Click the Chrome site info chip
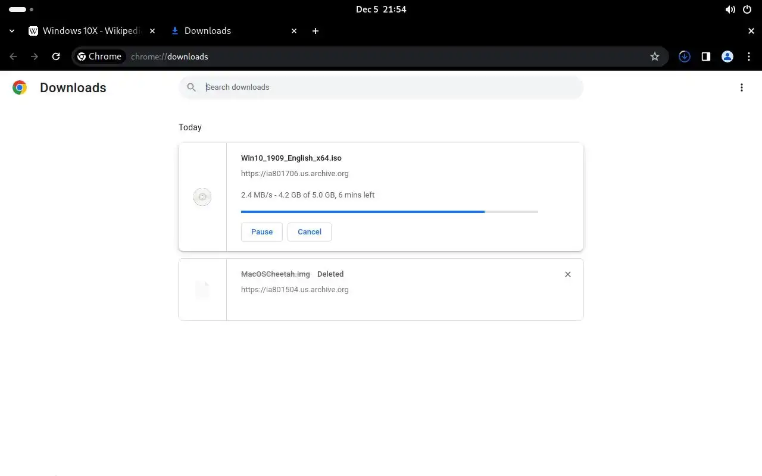The height and width of the screenshot is (476, 762). (99, 57)
